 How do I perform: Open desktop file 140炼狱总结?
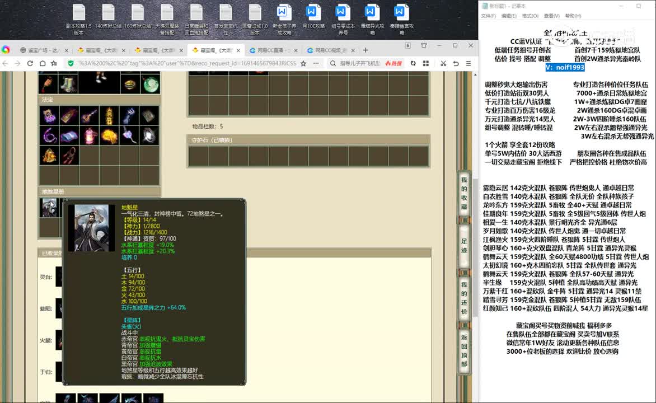[108, 17]
